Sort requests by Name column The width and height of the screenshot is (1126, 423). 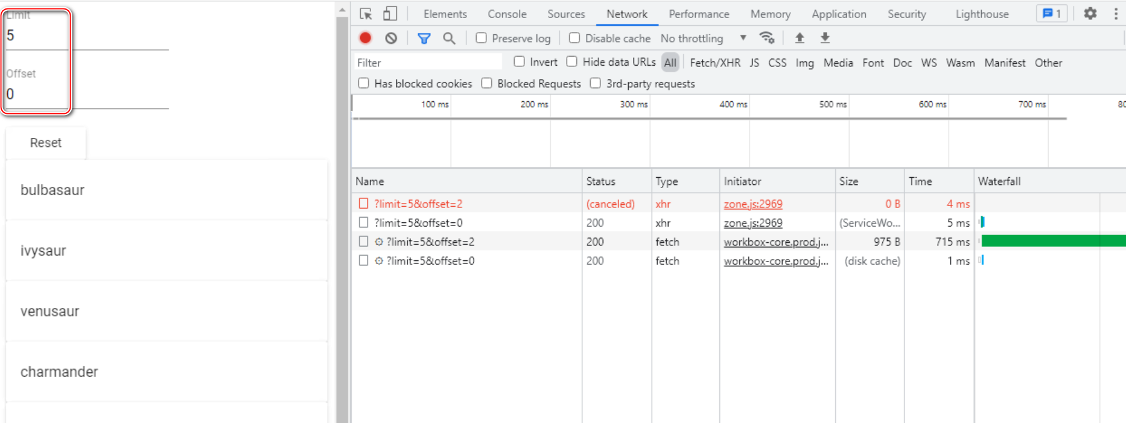(466, 181)
